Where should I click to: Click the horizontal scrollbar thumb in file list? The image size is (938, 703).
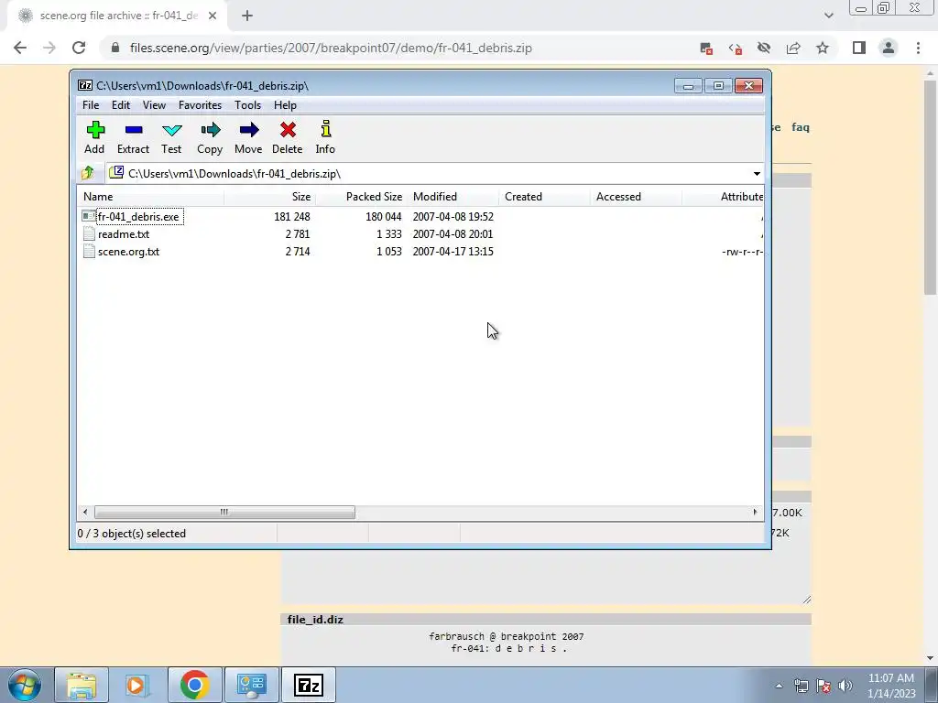click(224, 513)
